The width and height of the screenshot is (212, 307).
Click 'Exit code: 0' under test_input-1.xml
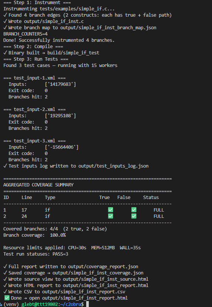(28, 91)
